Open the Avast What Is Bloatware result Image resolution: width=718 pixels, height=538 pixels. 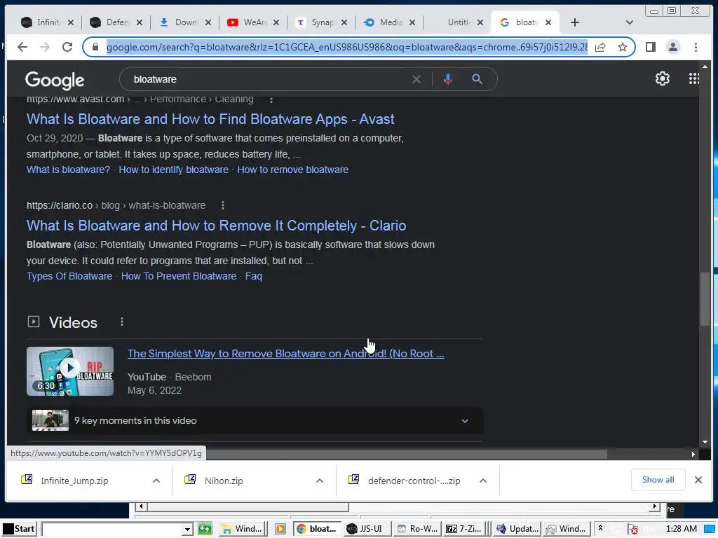[x=210, y=119]
